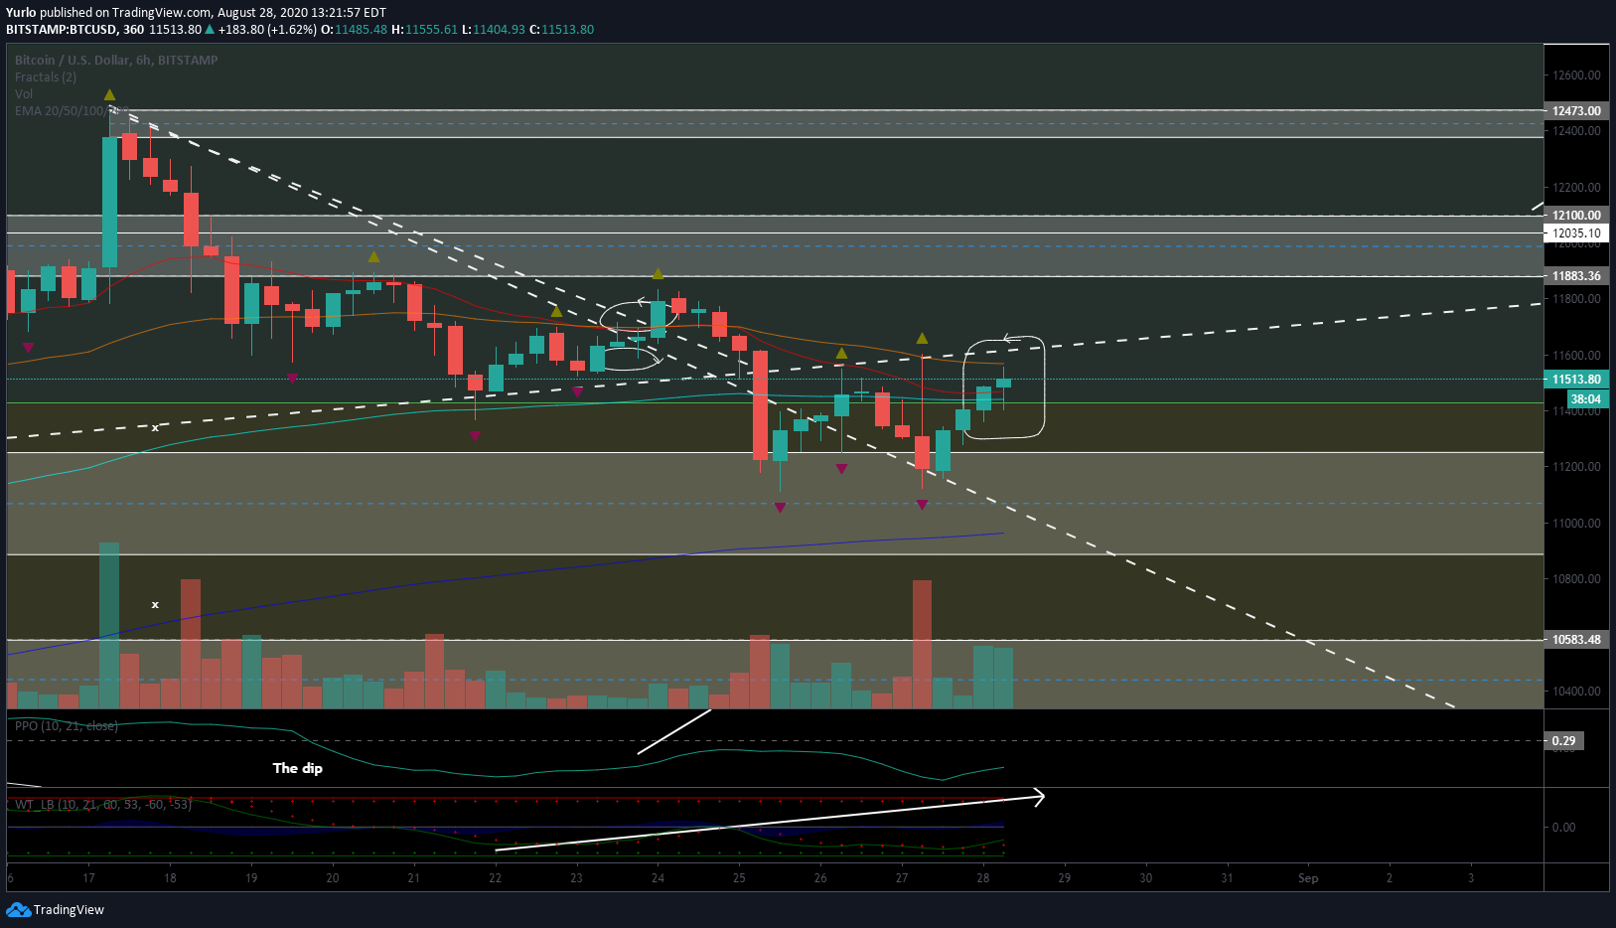Click the header low value L:11404.93
The height and width of the screenshot is (928, 1616).
point(494,30)
